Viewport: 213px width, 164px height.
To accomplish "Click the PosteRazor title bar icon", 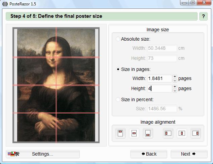I will click(5, 4).
